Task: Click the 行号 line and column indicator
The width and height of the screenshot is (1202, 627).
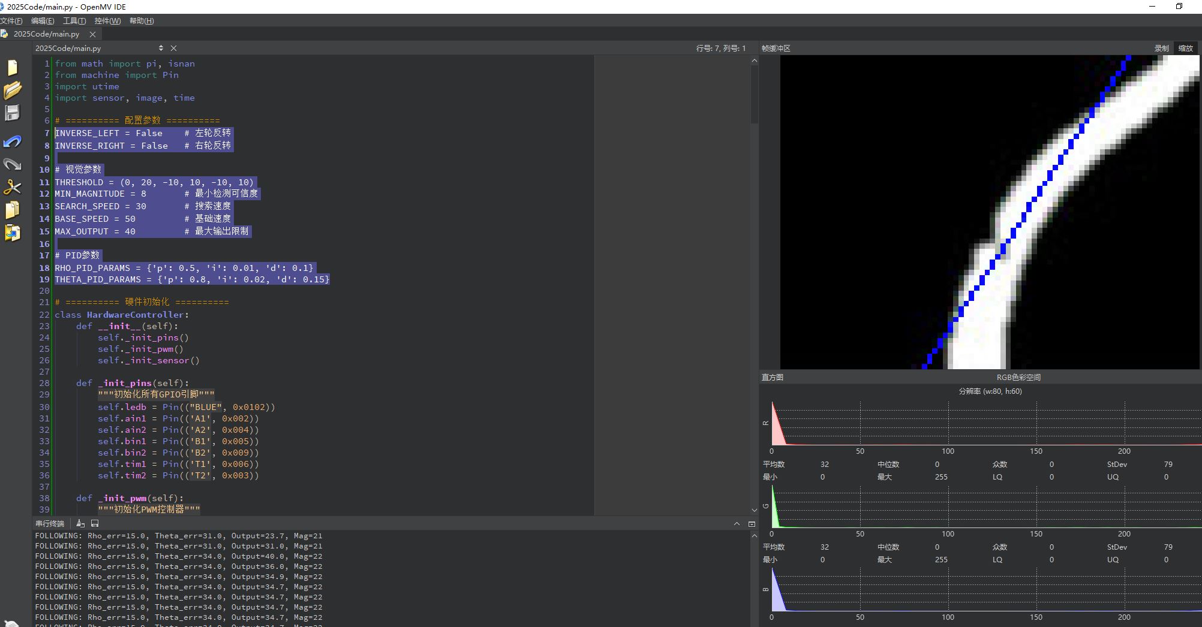Action: pos(720,48)
